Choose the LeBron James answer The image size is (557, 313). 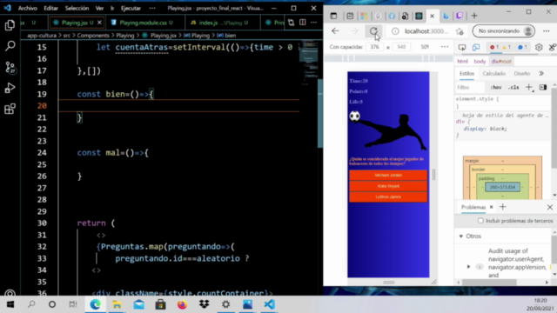388,196
